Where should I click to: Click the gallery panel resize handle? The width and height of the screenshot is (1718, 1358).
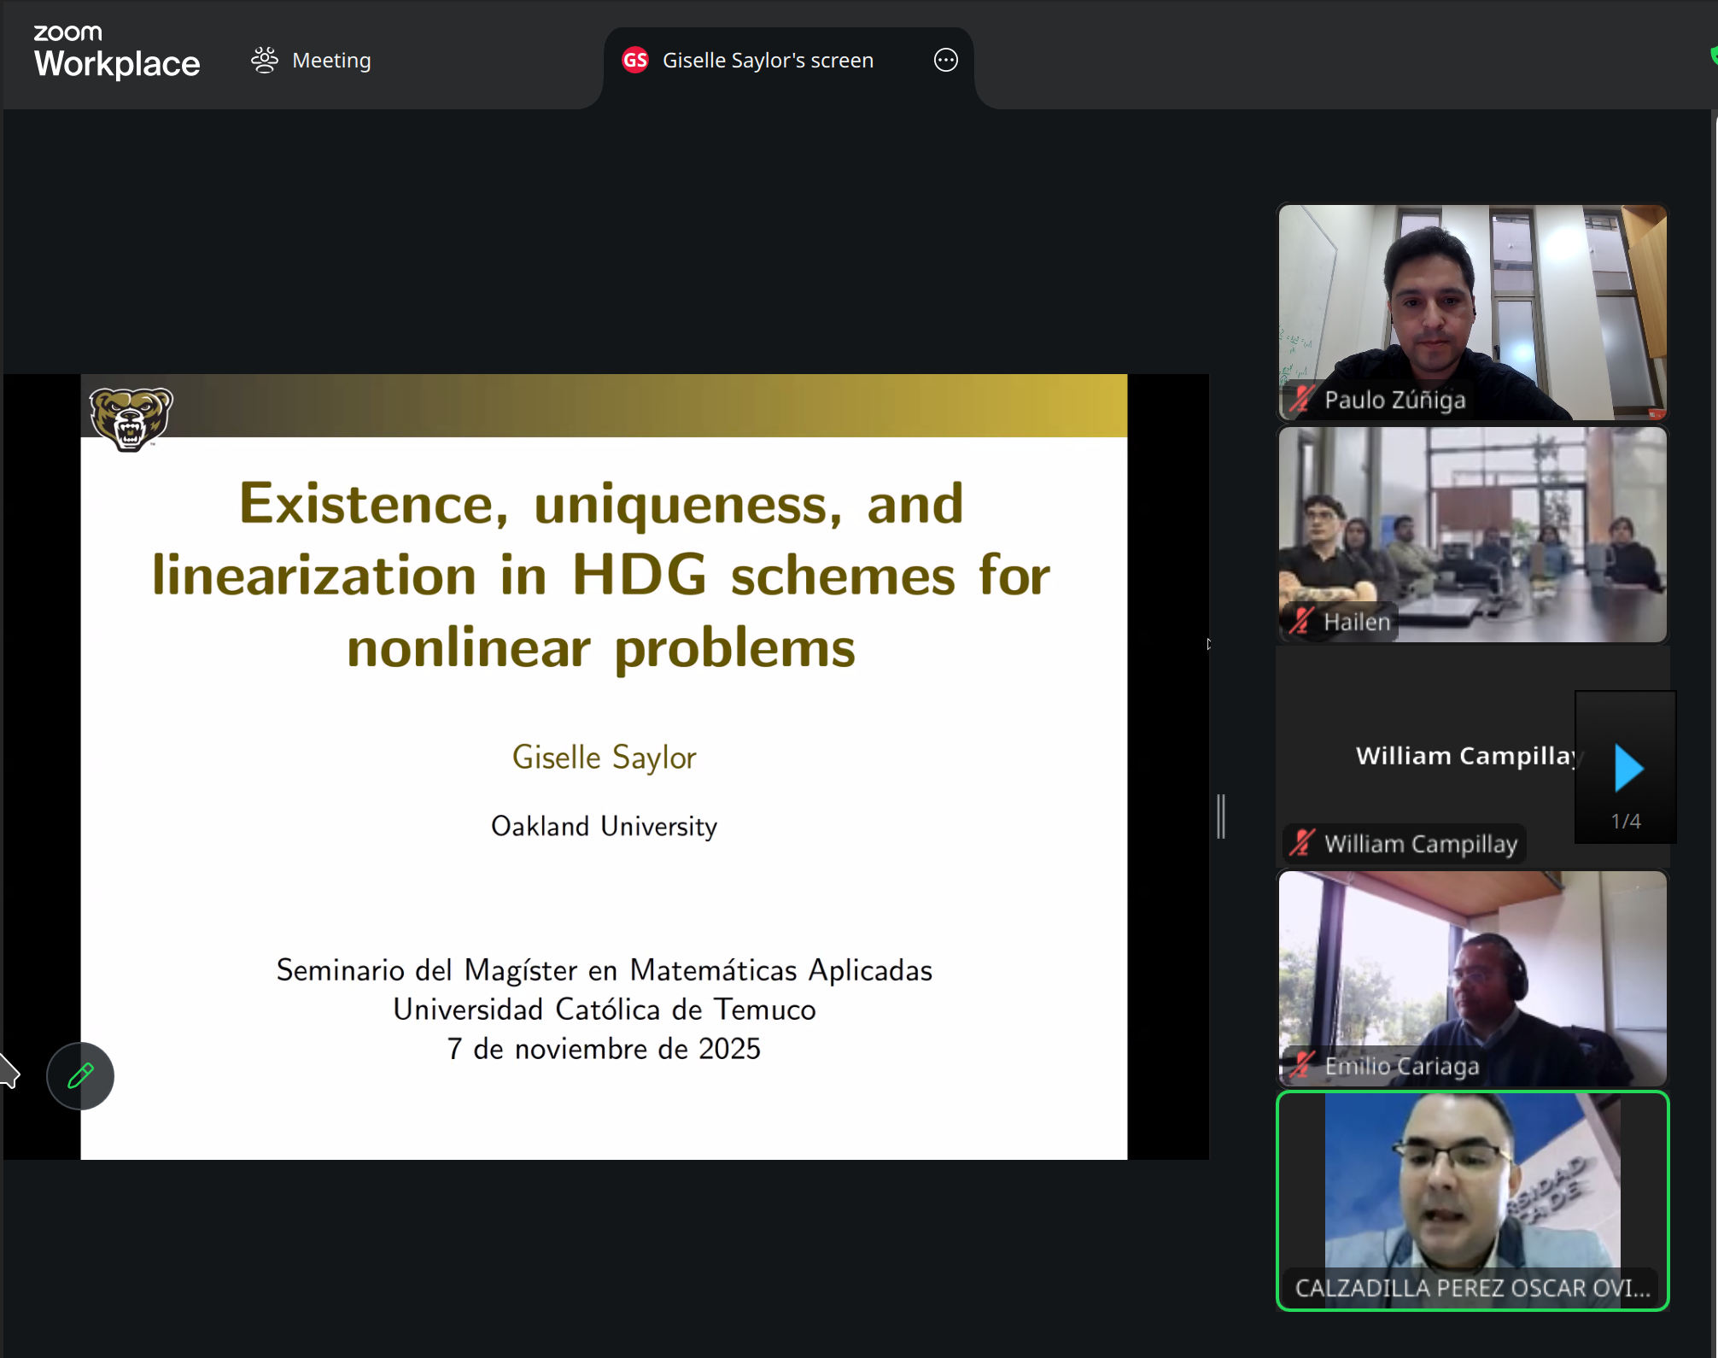pyautogui.click(x=1221, y=816)
